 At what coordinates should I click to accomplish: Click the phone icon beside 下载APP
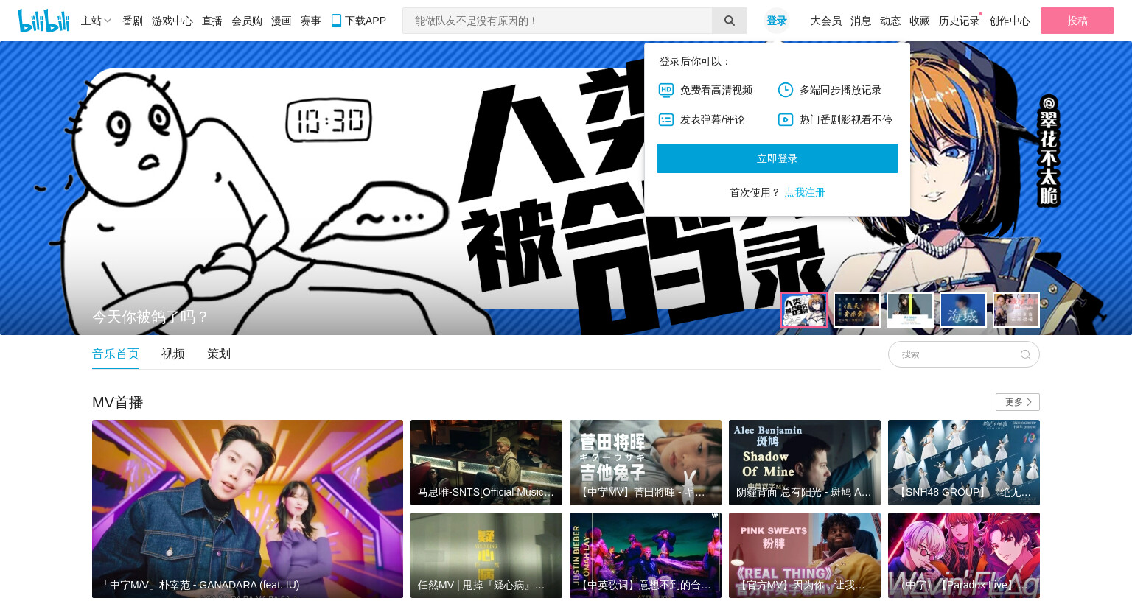[x=336, y=21]
